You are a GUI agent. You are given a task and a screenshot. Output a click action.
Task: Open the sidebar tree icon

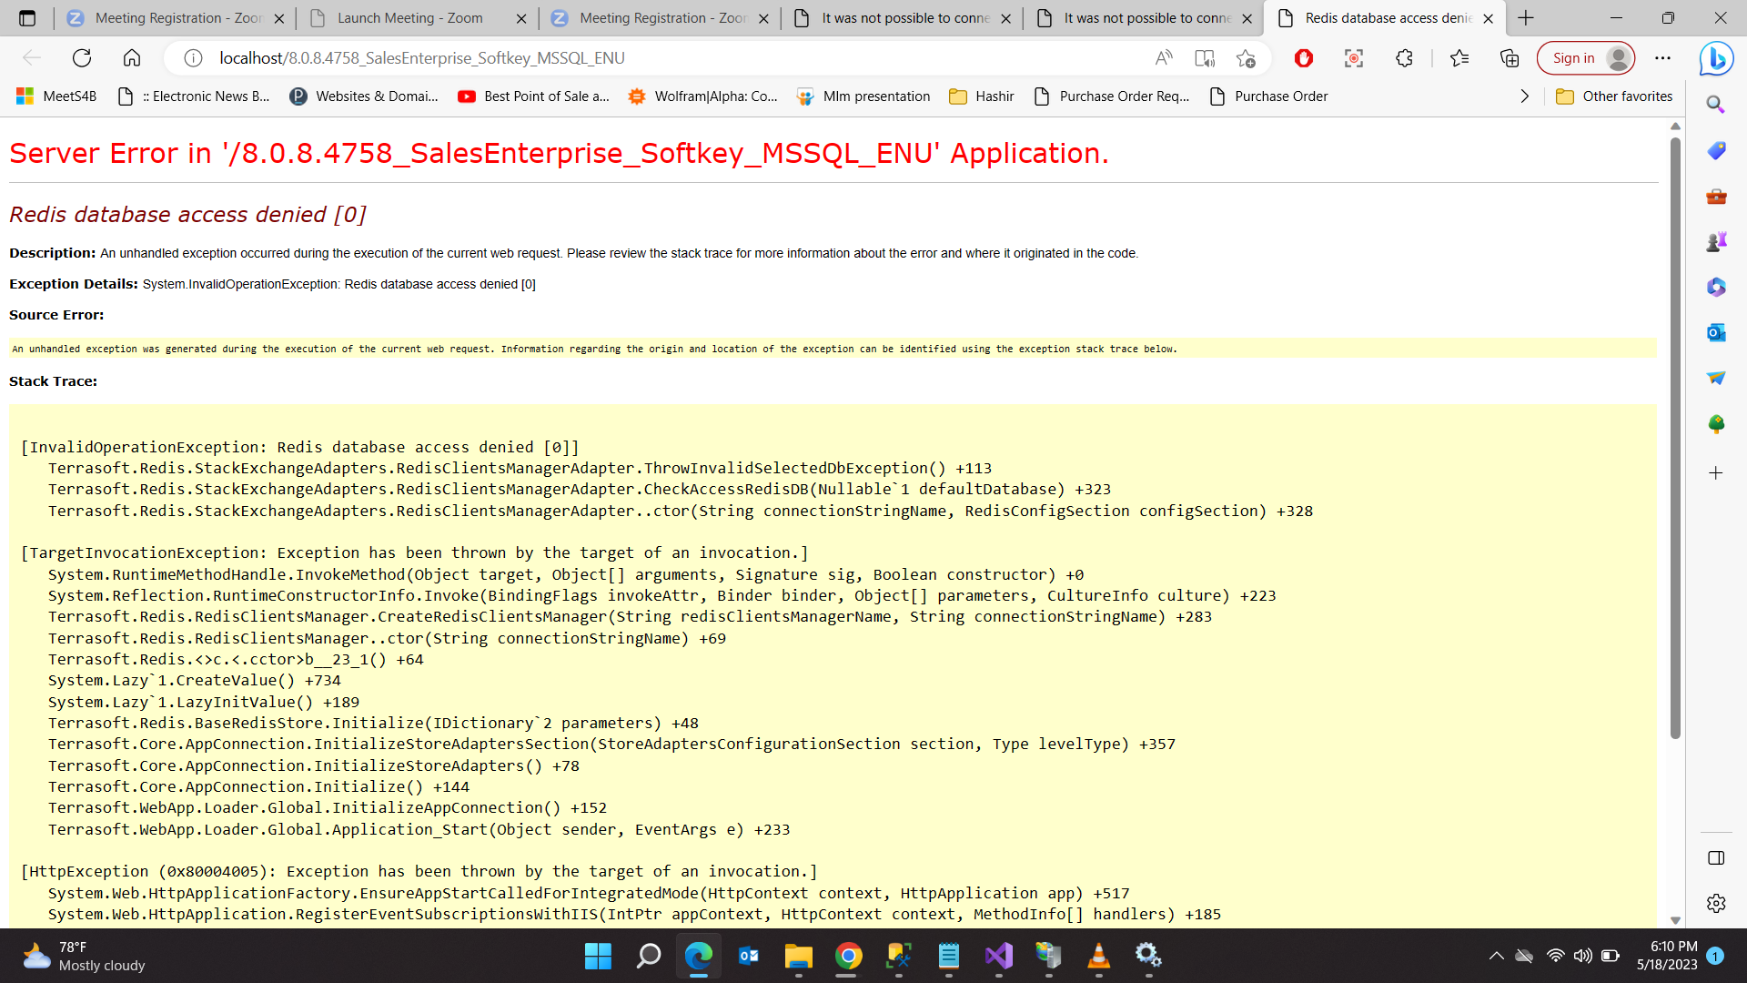[x=1716, y=424]
